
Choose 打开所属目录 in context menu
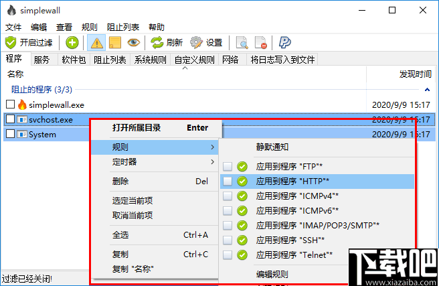pyautogui.click(x=155, y=128)
